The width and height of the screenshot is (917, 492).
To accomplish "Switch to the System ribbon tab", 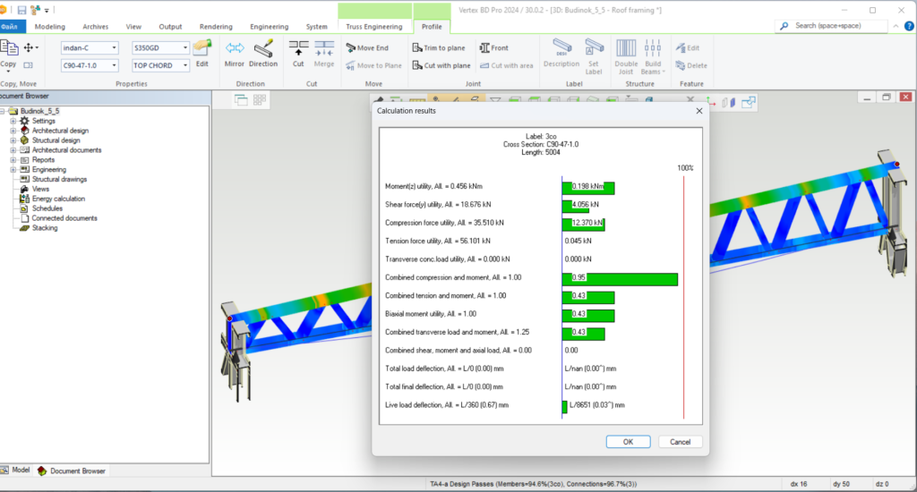I will pos(316,26).
